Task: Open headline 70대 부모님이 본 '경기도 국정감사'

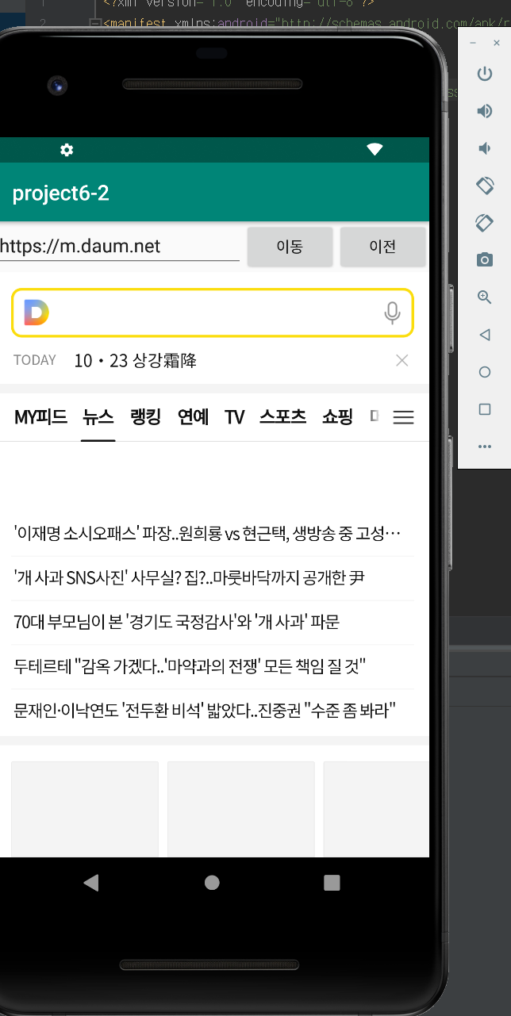Action: coord(177,623)
